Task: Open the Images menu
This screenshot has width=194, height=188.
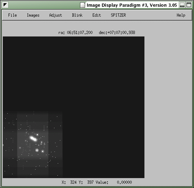Action: 33,15
